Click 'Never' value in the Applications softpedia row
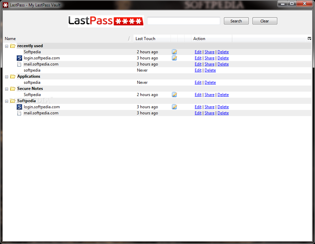315x244 pixels. pos(142,82)
